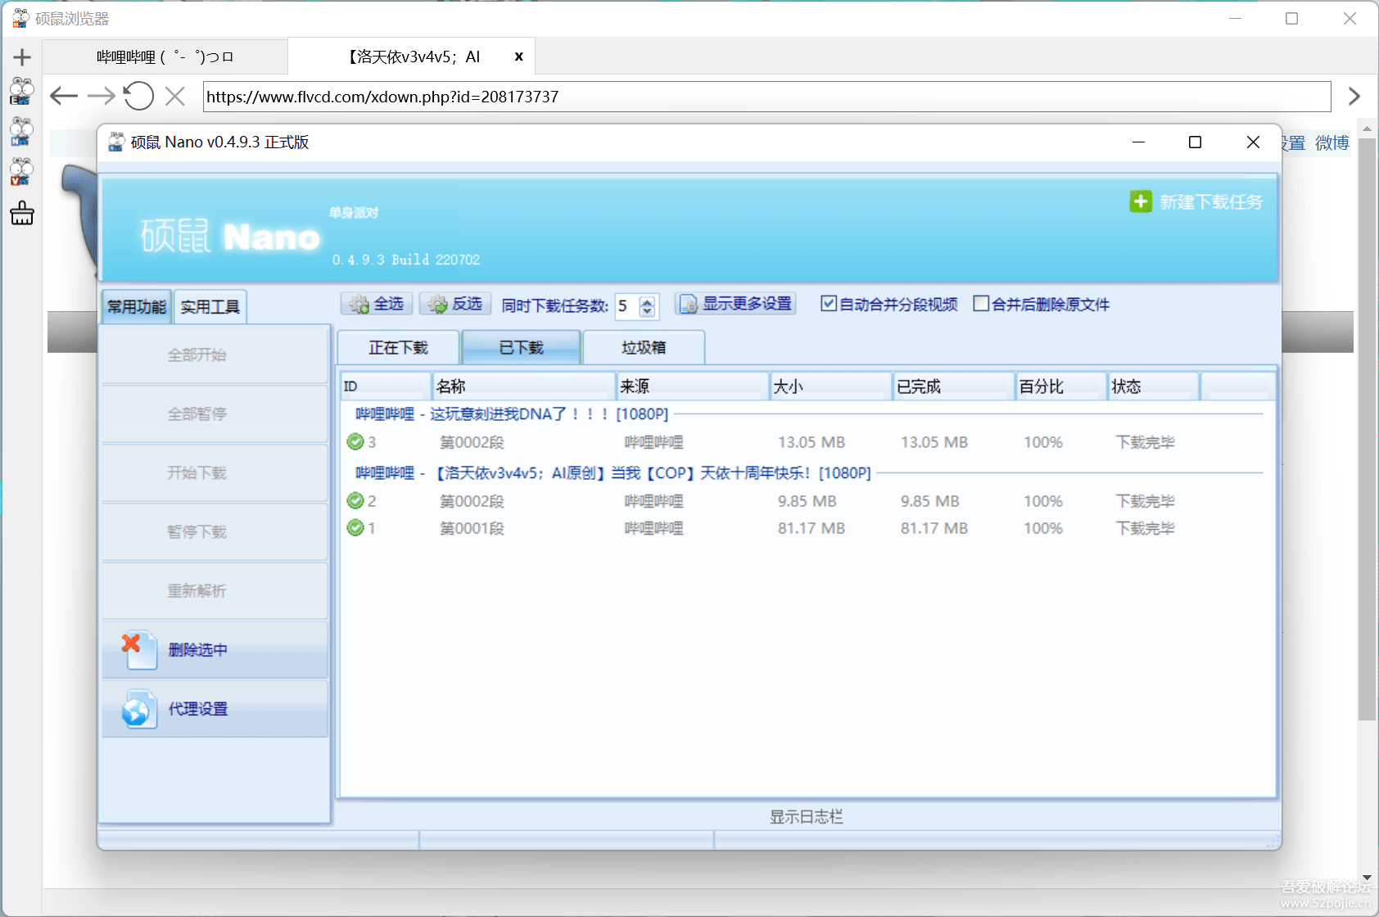Image resolution: width=1379 pixels, height=917 pixels.
Task: Click the go arrow right of address bar
Action: tap(1354, 97)
